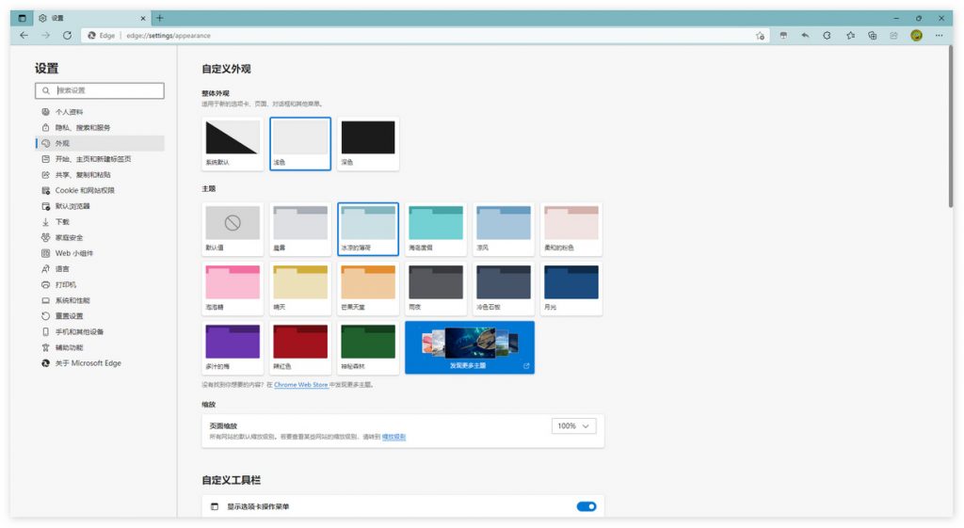
Task: Open the Settings and more ellipsis menu
Action: coord(939,36)
